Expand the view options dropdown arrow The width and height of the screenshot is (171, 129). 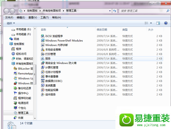(x=151, y=23)
